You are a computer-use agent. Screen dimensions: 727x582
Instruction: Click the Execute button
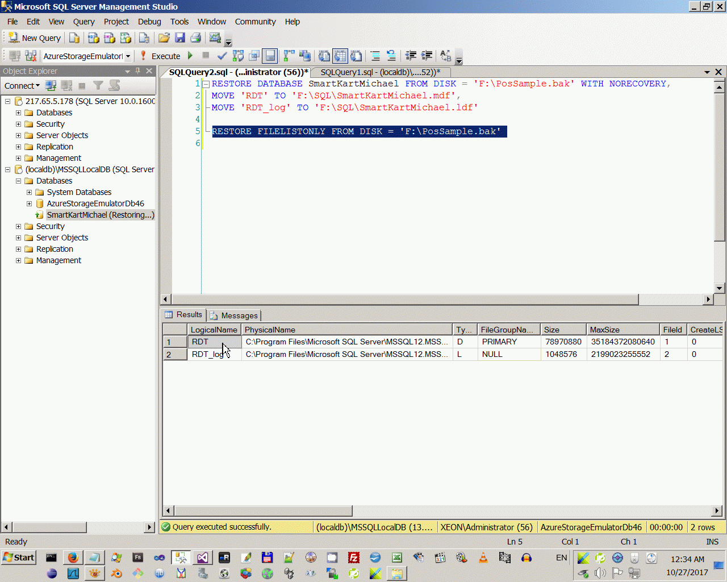click(x=160, y=56)
